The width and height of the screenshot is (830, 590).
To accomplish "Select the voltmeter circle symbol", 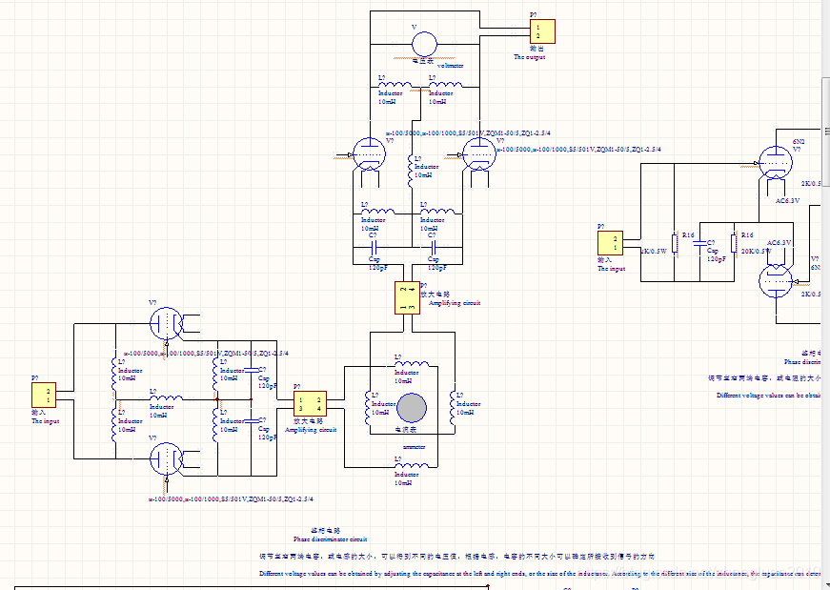I will pyautogui.click(x=424, y=44).
